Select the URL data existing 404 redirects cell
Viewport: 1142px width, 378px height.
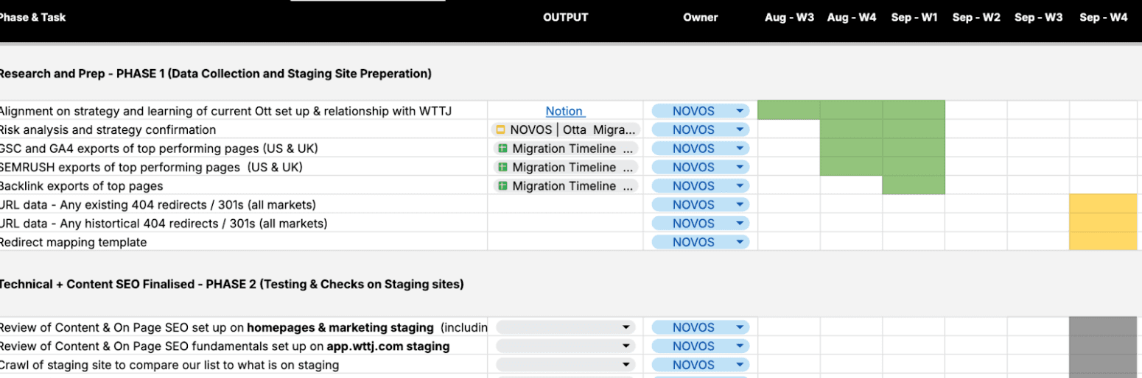tap(243, 204)
